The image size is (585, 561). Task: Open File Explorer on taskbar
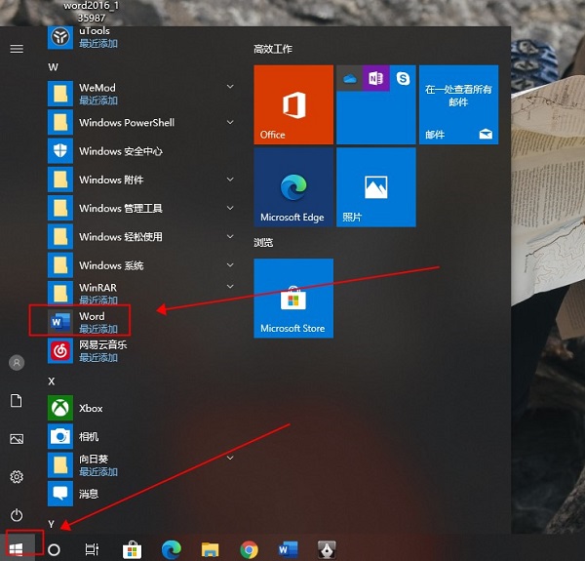pyautogui.click(x=210, y=549)
